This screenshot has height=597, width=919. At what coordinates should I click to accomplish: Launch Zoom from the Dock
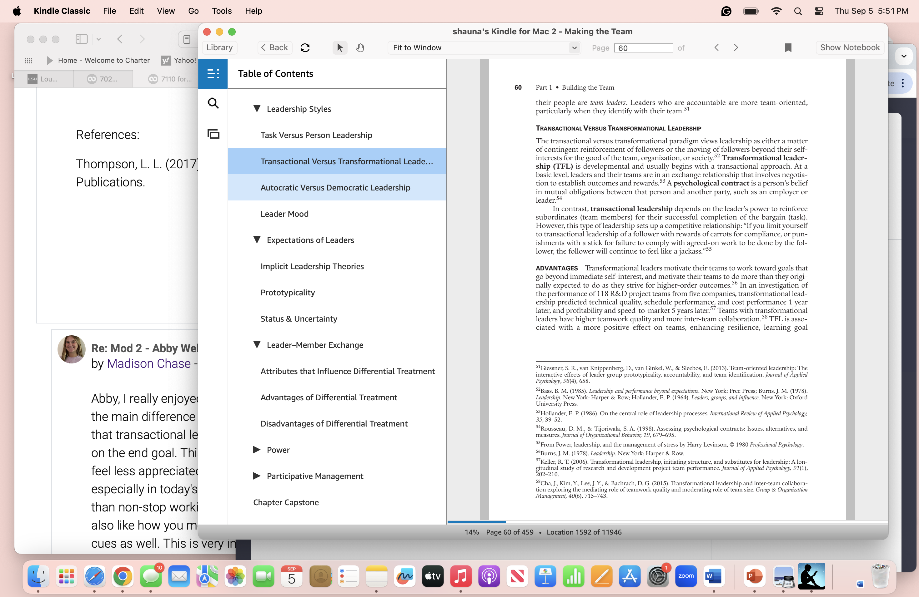coord(686,577)
